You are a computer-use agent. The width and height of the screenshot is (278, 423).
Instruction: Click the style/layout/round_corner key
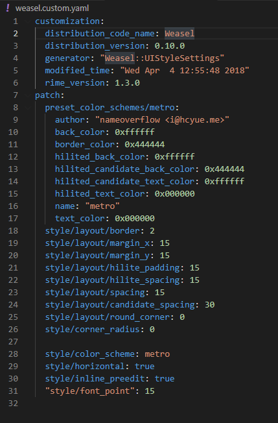(x=107, y=317)
